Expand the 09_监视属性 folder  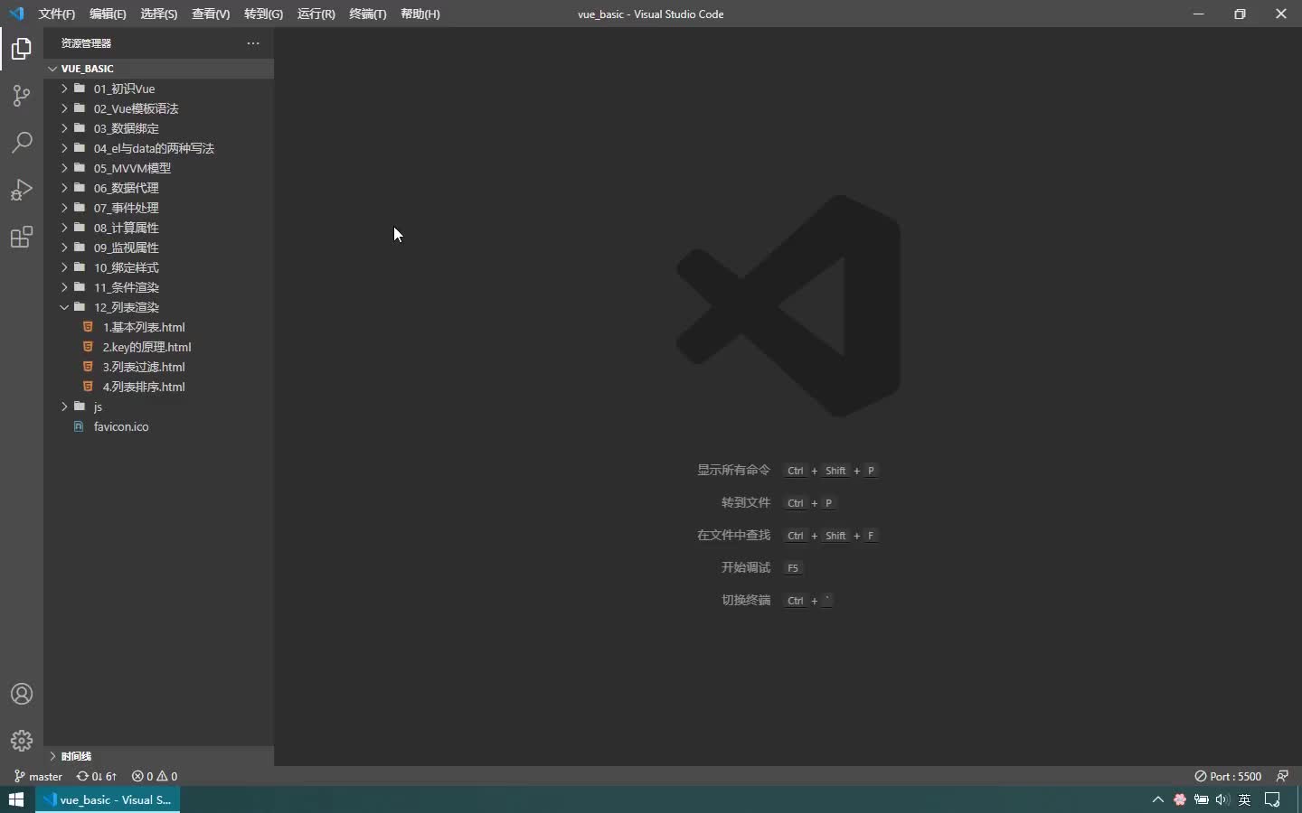click(158, 248)
